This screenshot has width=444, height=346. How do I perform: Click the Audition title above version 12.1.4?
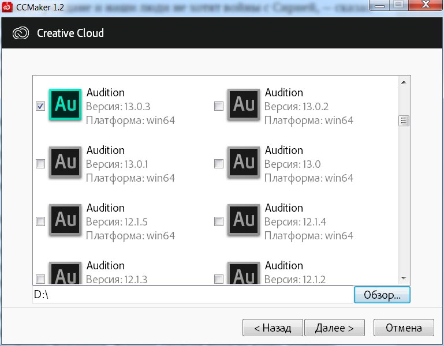click(x=284, y=208)
